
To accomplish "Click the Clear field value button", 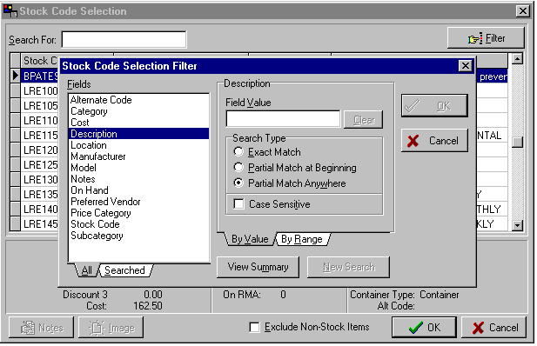I will coord(363,120).
